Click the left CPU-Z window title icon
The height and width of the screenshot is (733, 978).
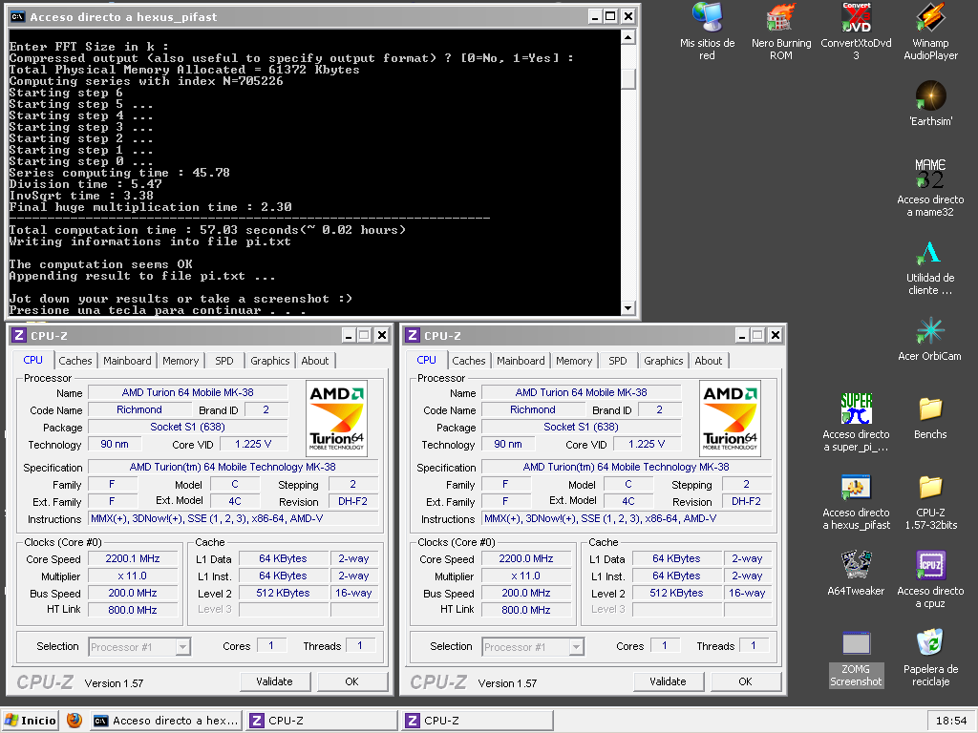(19, 335)
